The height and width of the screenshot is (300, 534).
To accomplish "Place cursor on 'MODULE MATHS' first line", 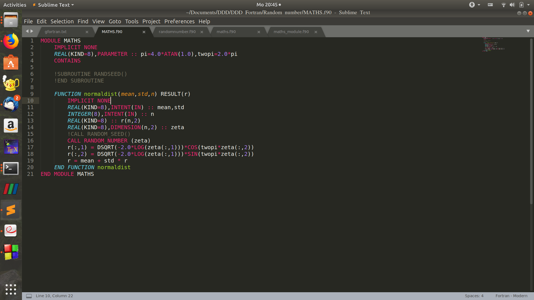I will tap(61, 41).
